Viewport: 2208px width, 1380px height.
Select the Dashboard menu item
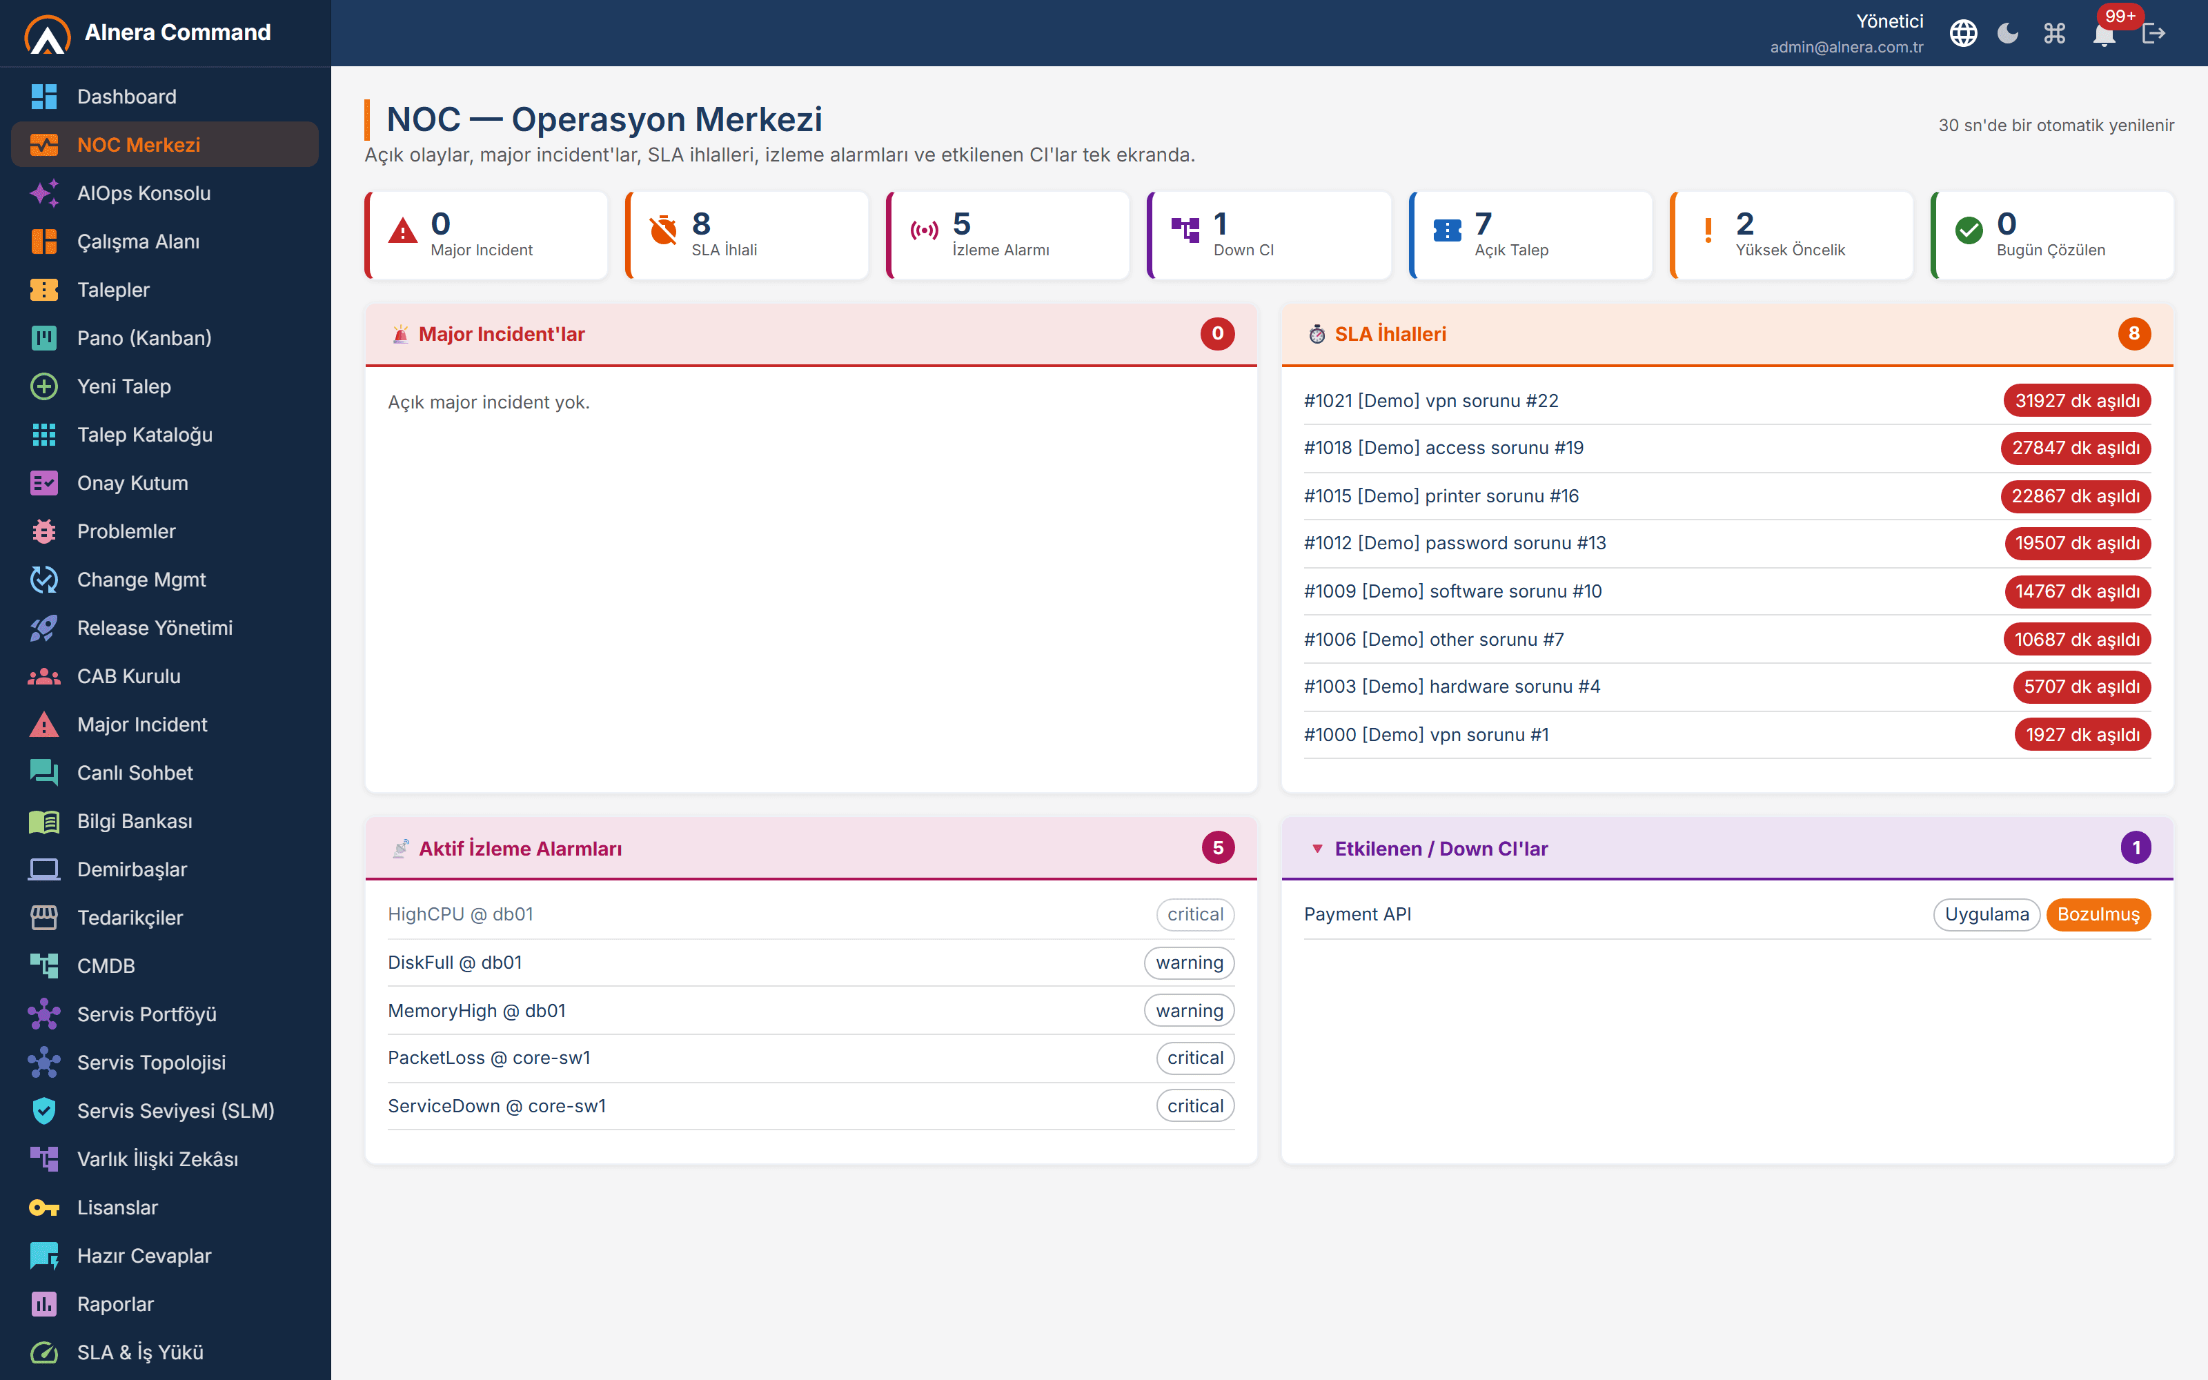tap(165, 97)
